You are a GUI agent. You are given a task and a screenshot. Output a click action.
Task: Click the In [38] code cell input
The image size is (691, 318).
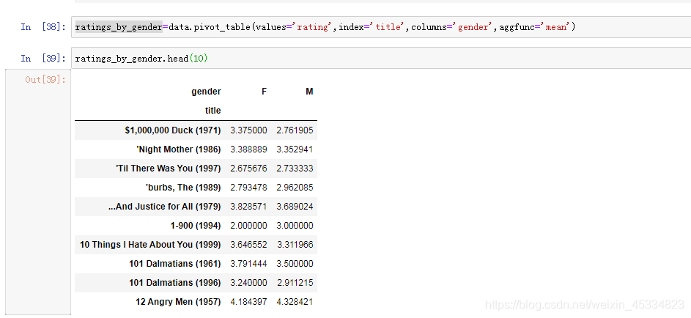tap(381, 27)
